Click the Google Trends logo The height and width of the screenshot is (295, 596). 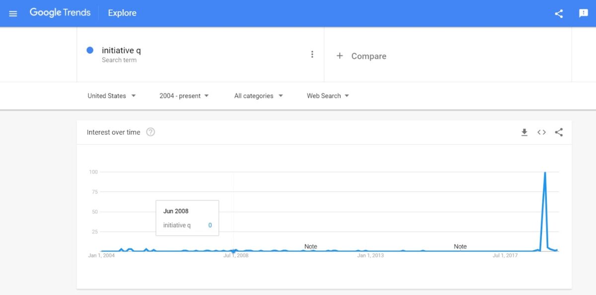pos(60,13)
